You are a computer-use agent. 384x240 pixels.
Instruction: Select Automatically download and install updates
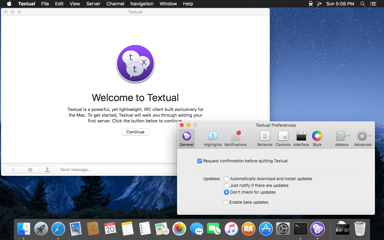[226, 179]
